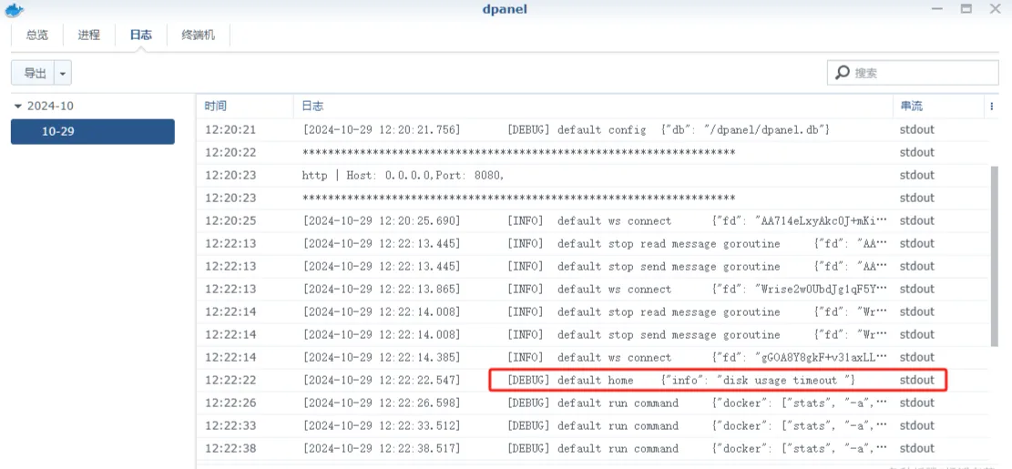Collapse the 2024-10 tree node
Image resolution: width=1012 pixels, height=469 pixels.
tap(17, 107)
